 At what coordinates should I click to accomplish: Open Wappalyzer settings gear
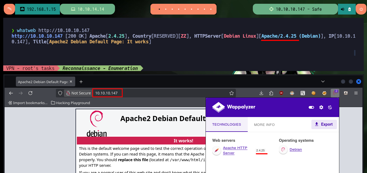coord(321,107)
